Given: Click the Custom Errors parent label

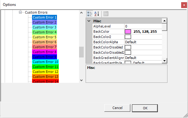Looking at the screenshot, I should [36, 12].
